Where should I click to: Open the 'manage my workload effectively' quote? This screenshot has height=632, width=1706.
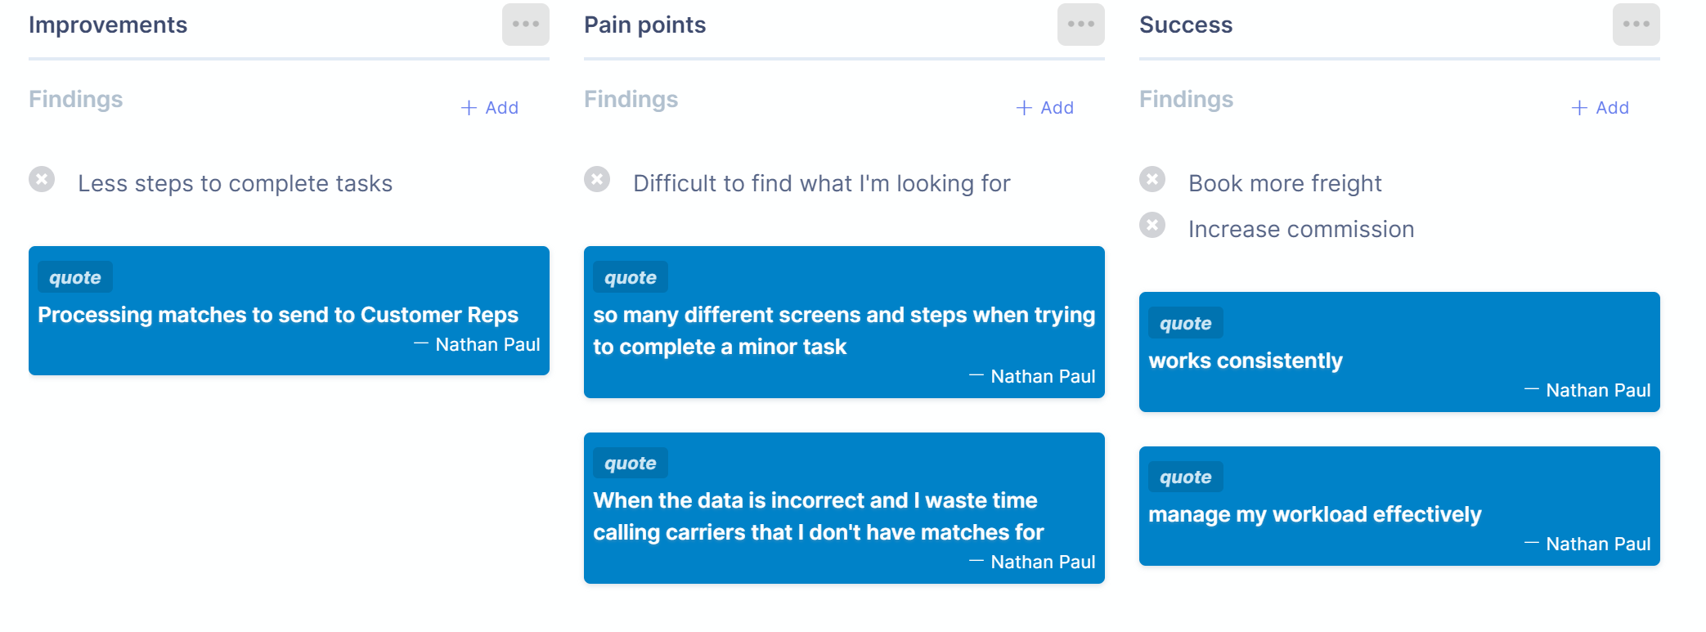pos(1399,506)
